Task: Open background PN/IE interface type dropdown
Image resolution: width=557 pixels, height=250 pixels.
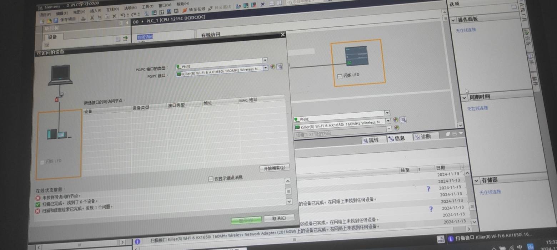Action: click(387, 113)
